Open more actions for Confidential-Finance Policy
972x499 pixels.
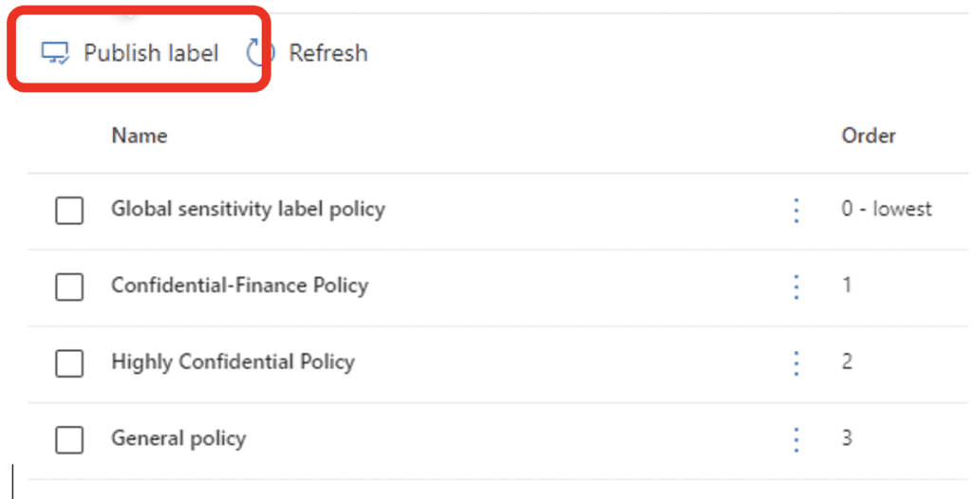point(796,287)
